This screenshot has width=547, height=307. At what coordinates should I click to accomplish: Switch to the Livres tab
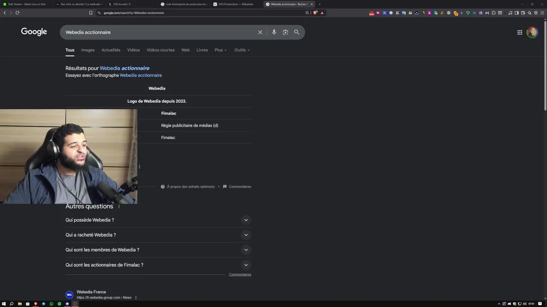[x=202, y=50]
